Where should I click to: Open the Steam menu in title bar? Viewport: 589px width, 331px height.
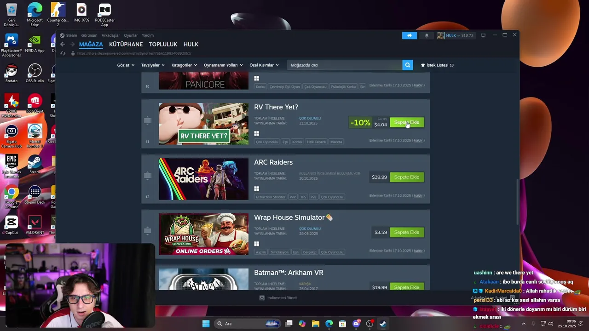[71, 35]
